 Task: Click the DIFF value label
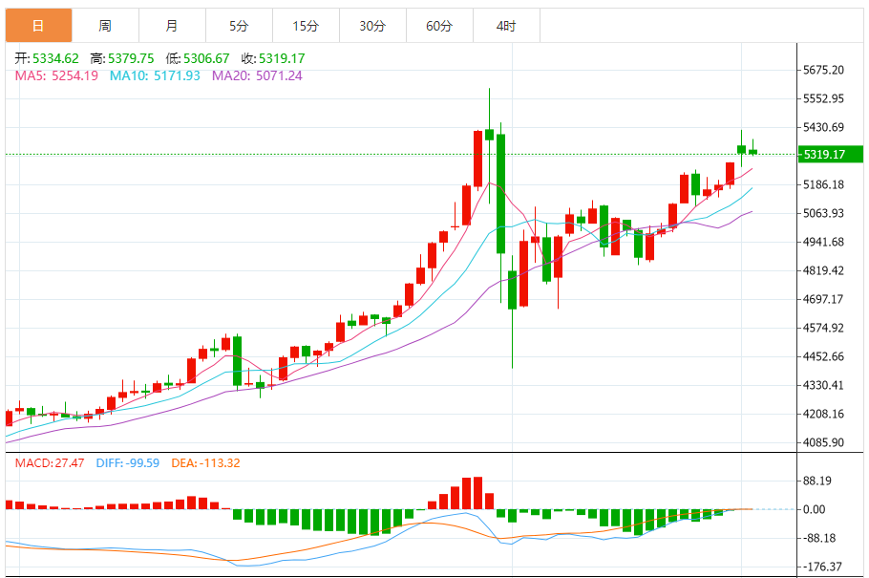click(x=127, y=463)
